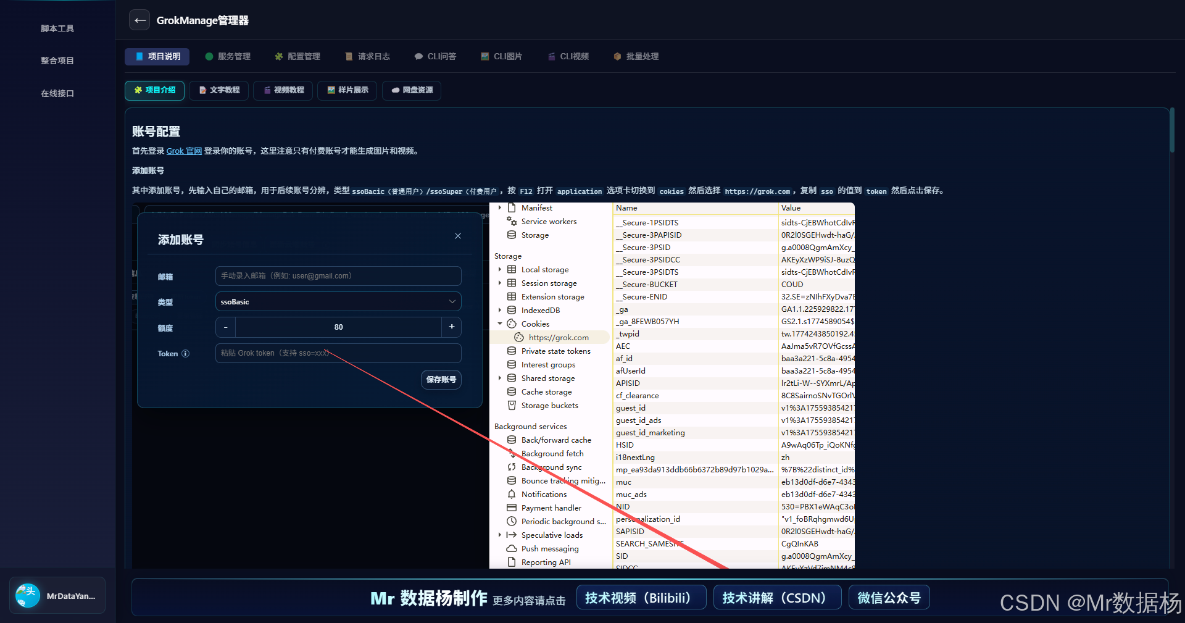Screen dimensions: 1185x623
Task: Open the MrDataYan user profile avatar
Action: pyautogui.click(x=28, y=596)
